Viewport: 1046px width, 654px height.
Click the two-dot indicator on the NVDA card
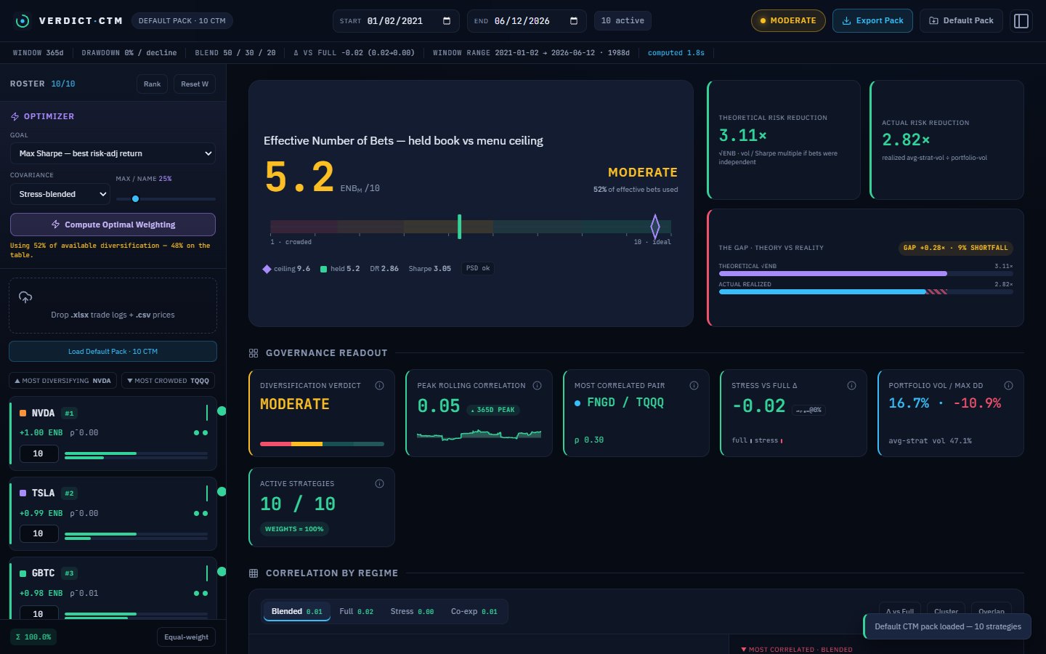click(x=200, y=433)
